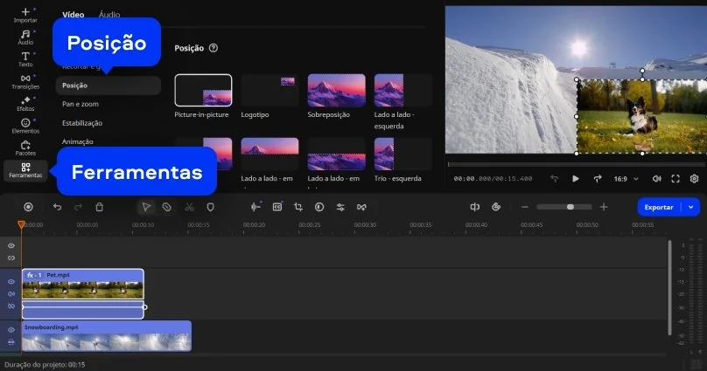Open the Transições panel in the sidebar
The image size is (707, 371).
click(x=25, y=81)
